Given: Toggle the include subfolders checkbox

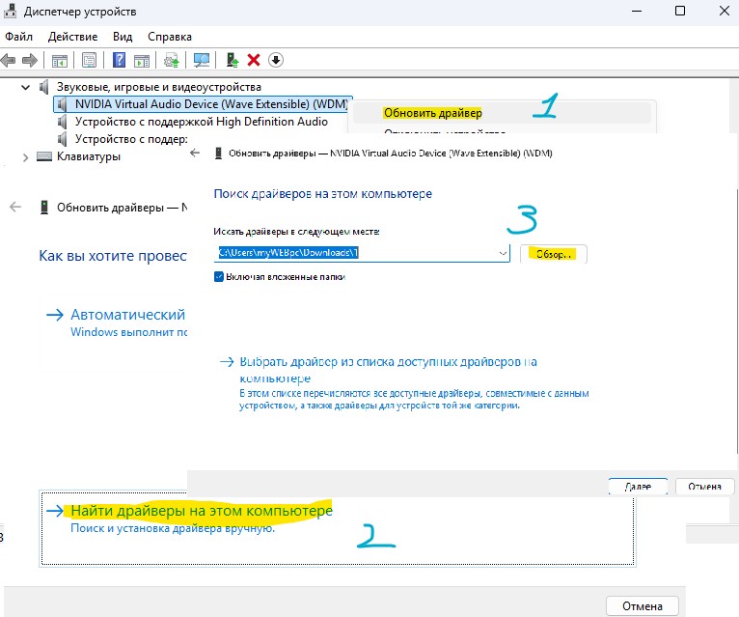Looking at the screenshot, I should 219,276.
